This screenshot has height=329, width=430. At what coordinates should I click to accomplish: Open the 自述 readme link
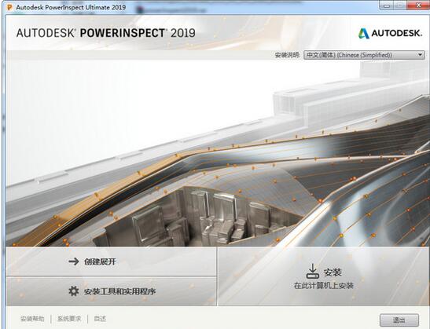pyautogui.click(x=100, y=319)
